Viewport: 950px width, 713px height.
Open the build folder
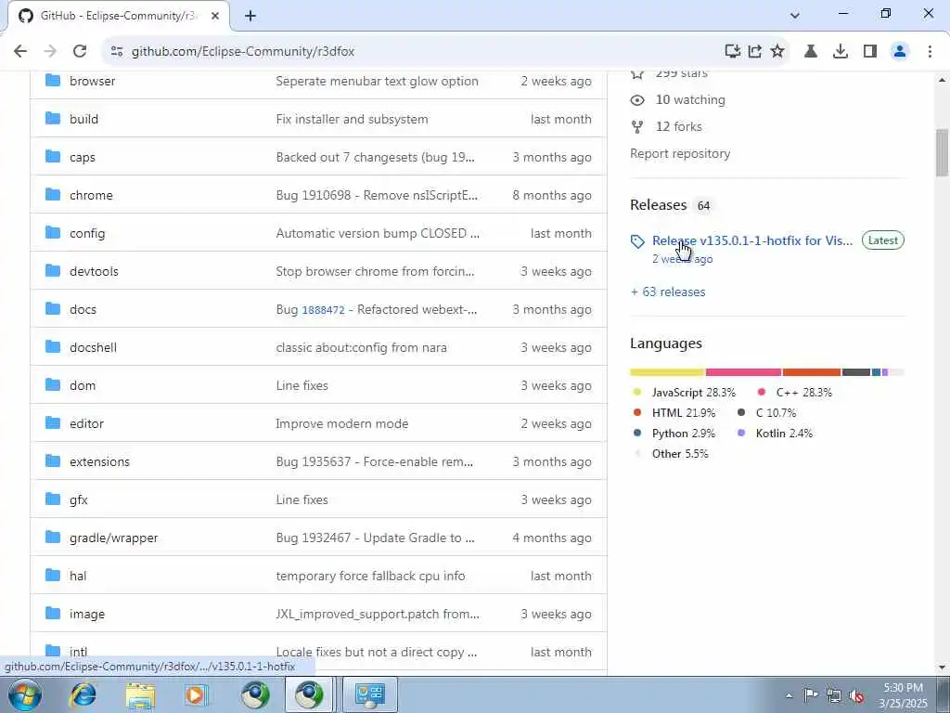coord(83,119)
